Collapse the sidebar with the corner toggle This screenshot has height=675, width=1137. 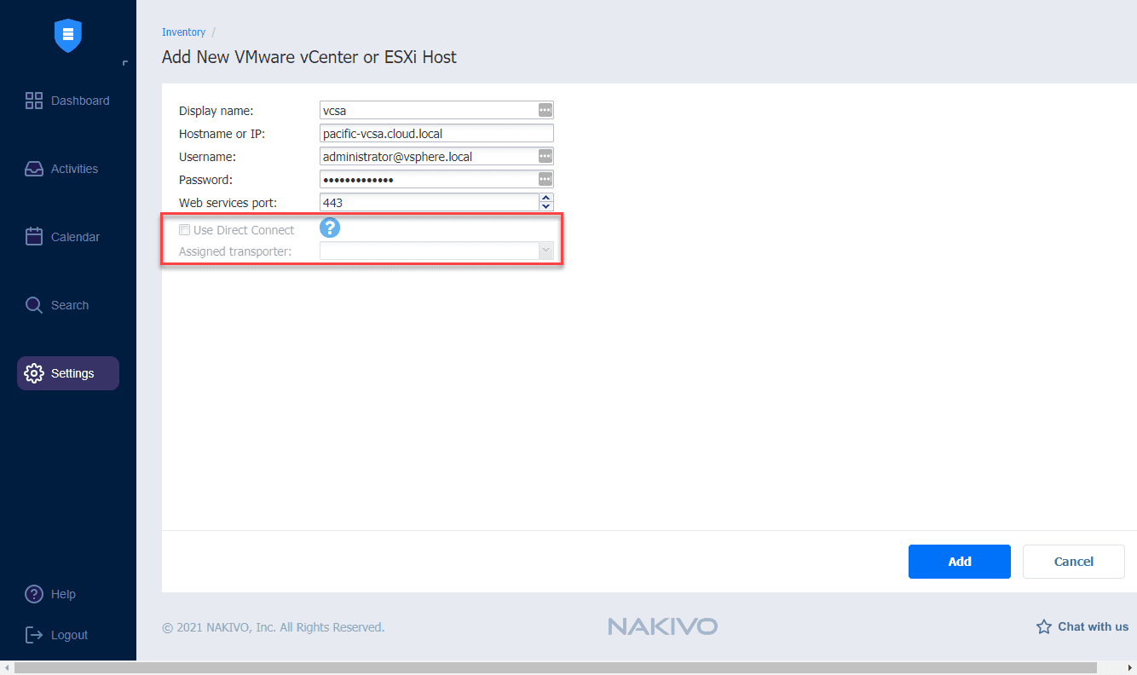click(x=125, y=63)
